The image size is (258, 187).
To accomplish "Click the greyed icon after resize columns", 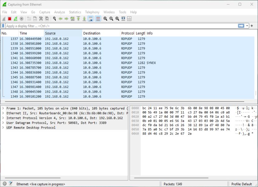I will [x=129, y=19].
